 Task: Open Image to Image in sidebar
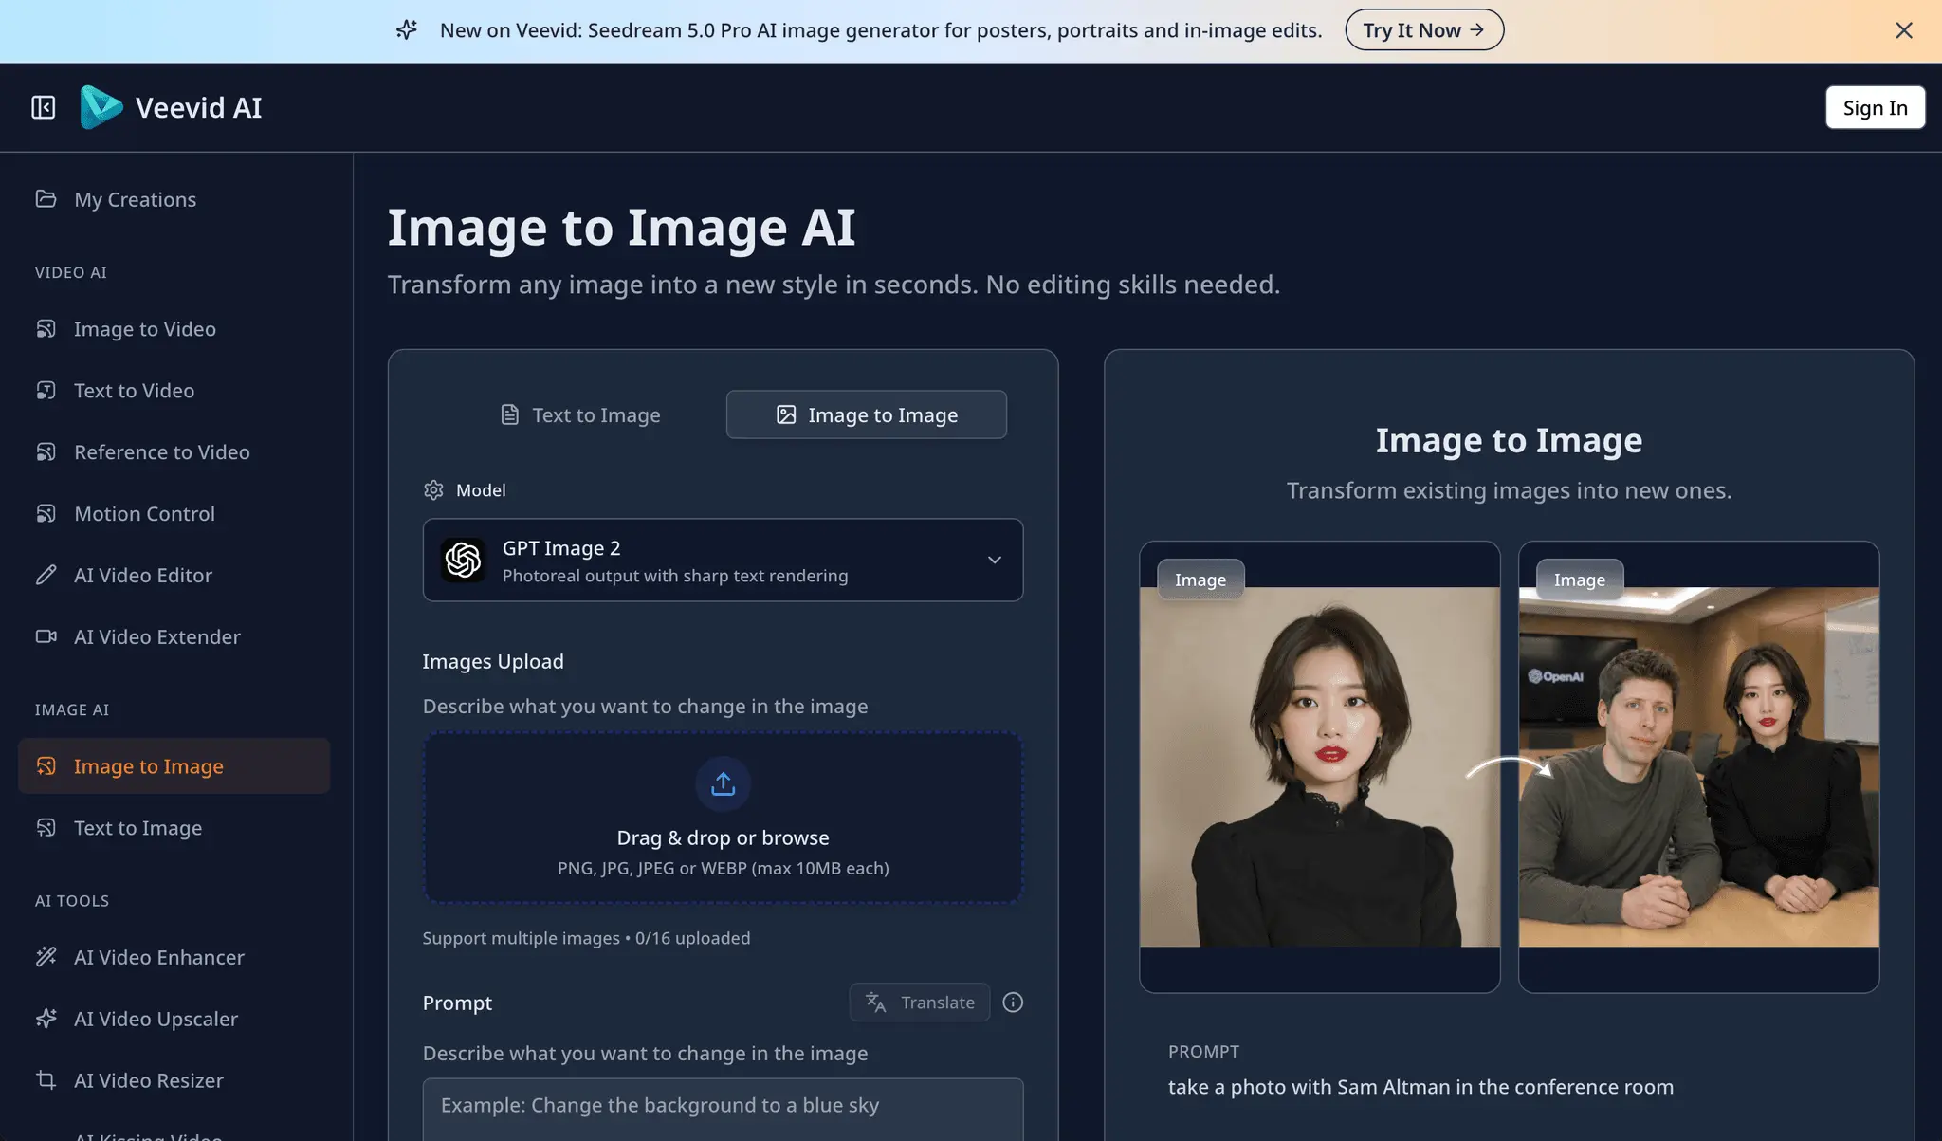[x=174, y=765]
